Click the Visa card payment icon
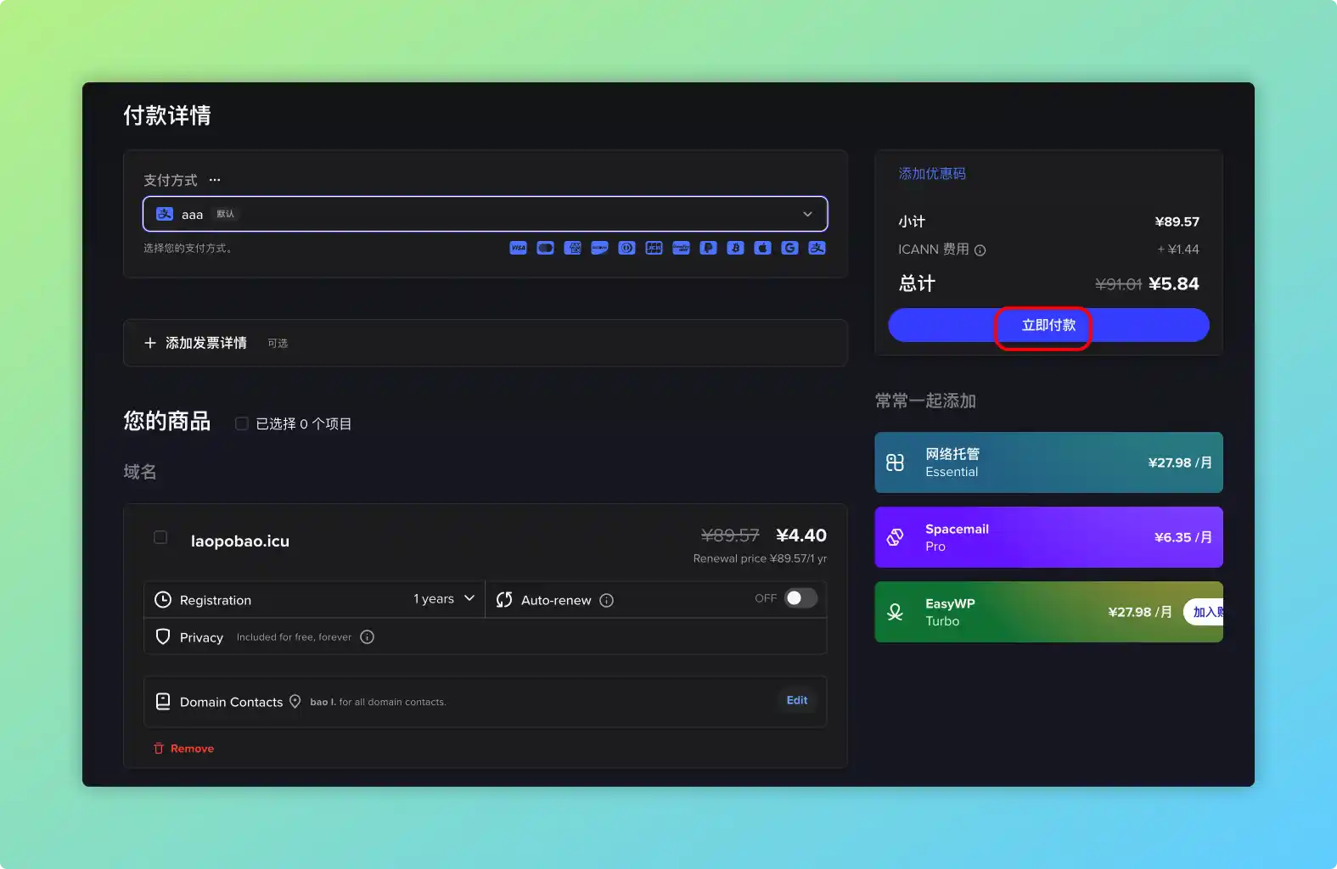This screenshot has width=1337, height=869. (x=518, y=248)
